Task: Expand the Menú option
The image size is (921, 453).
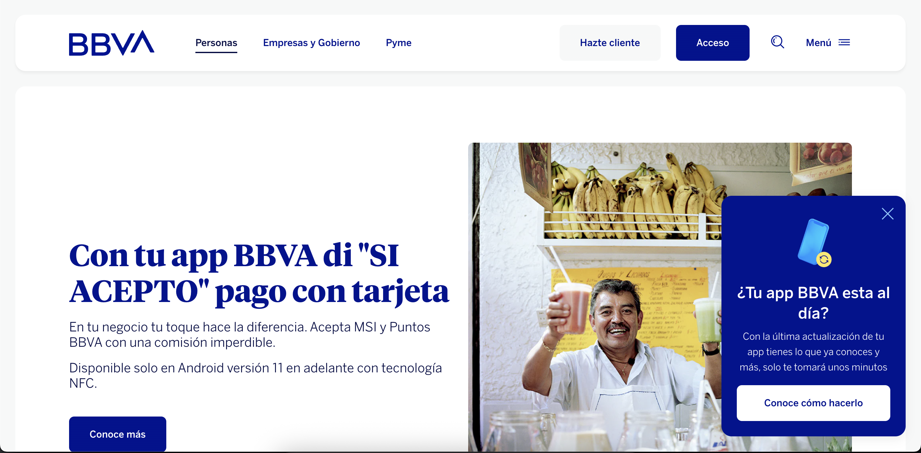Action: tap(818, 43)
